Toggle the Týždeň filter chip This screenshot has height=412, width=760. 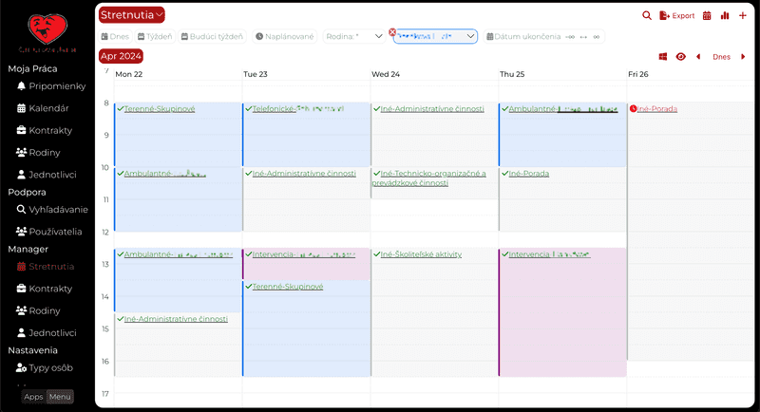pyautogui.click(x=154, y=36)
